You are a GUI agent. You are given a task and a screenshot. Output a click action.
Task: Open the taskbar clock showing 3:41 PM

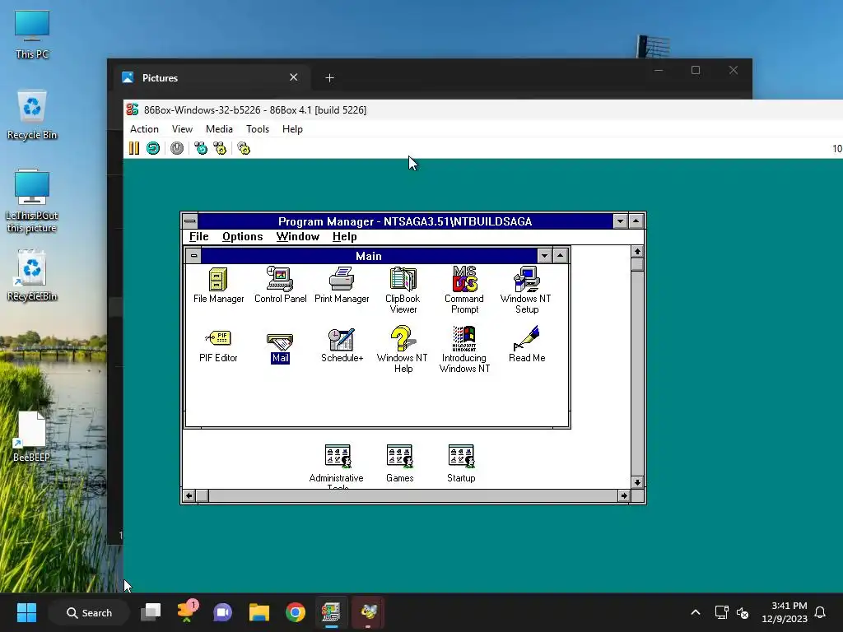coord(785,612)
